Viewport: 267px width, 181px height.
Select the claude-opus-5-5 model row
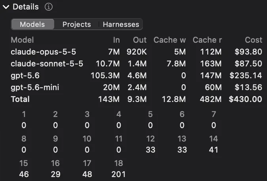click(136, 52)
